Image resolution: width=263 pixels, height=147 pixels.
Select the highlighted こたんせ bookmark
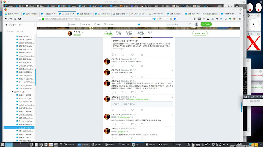coord(19,128)
